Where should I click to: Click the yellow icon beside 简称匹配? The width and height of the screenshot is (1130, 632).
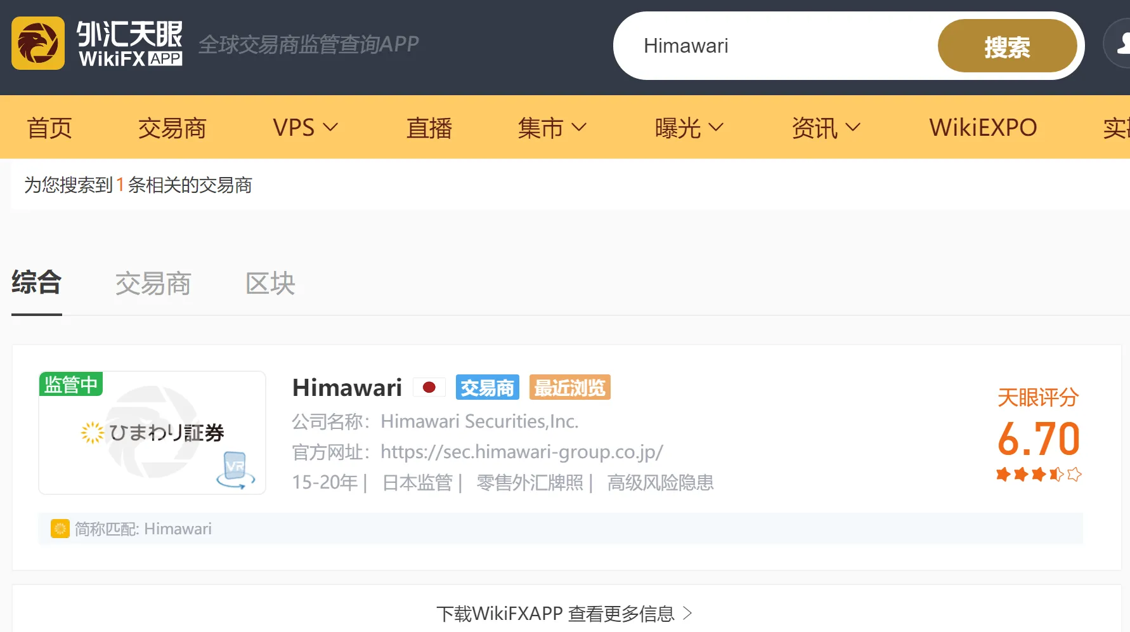click(x=60, y=529)
